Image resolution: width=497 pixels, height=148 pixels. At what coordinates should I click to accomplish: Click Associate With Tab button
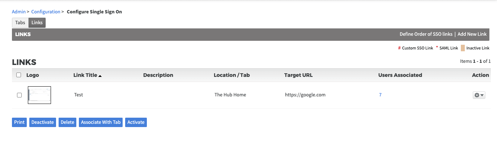point(101,122)
